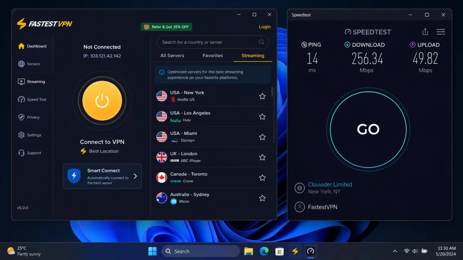Select Australia - Sydney server row
This screenshot has height=260, width=463.
[x=212, y=198]
